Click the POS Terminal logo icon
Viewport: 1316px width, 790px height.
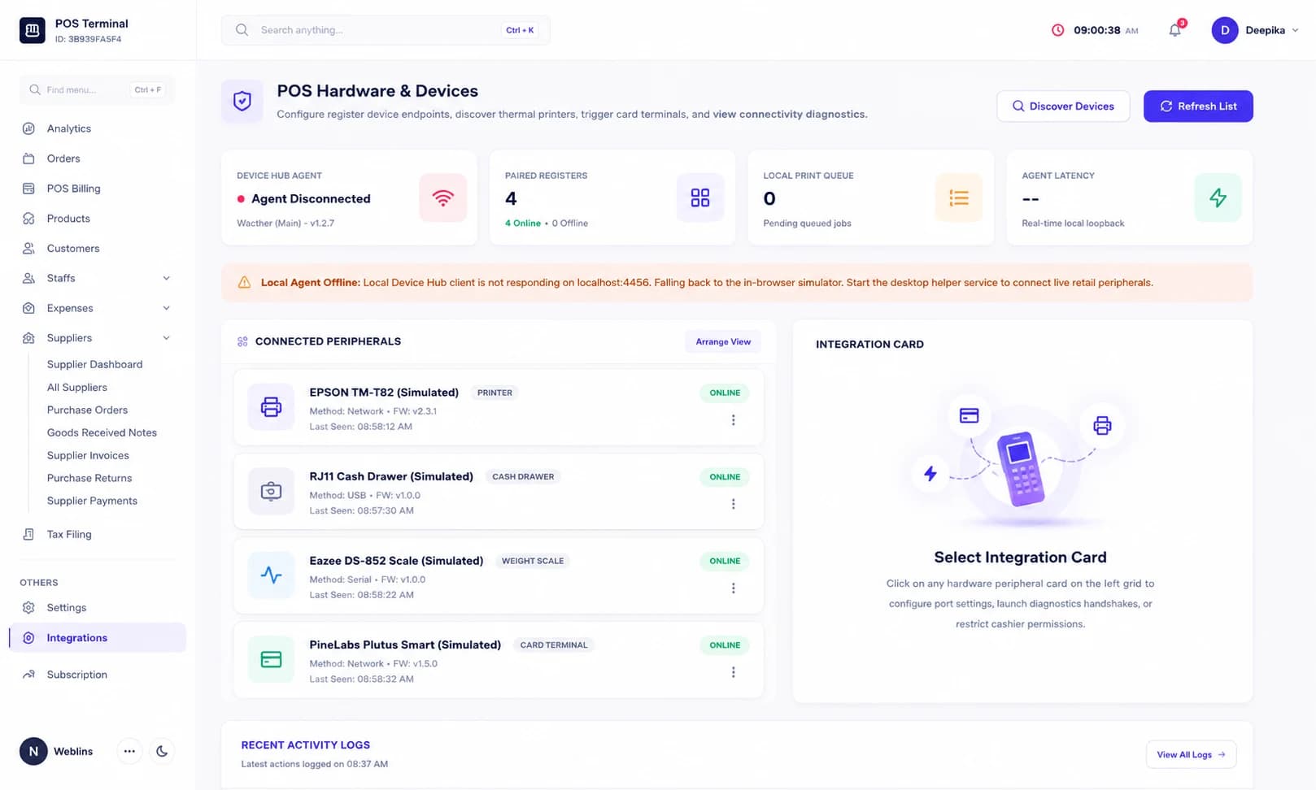click(33, 30)
